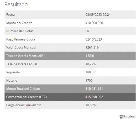Click Carga Anual Equivalente 18,65%
The image size is (137, 119).
[91, 105]
